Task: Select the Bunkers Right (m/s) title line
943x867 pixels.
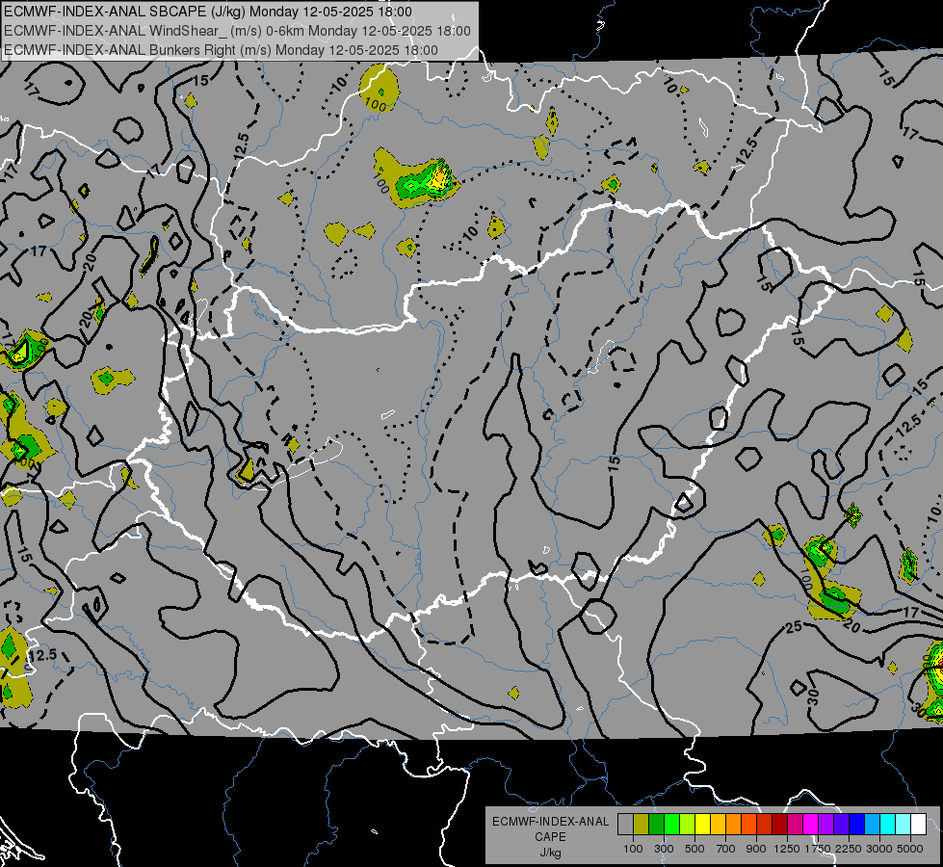Action: (x=221, y=50)
